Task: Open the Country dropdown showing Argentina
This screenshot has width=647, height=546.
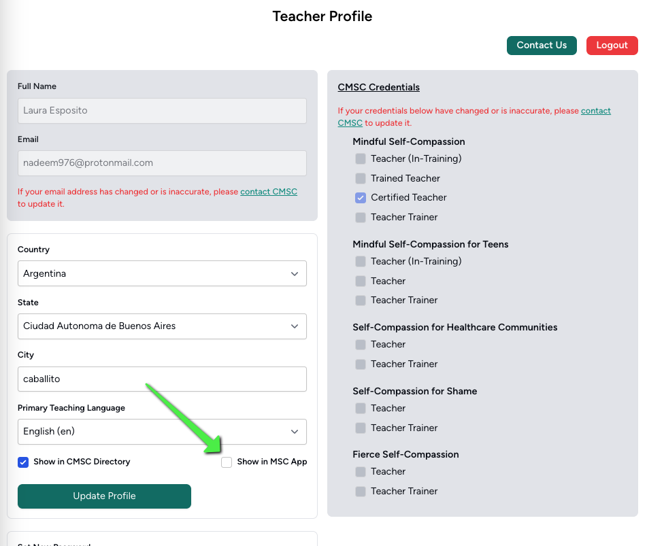Action: [x=162, y=273]
